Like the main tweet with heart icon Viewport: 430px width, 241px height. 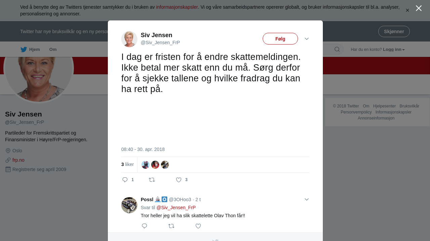(x=179, y=180)
